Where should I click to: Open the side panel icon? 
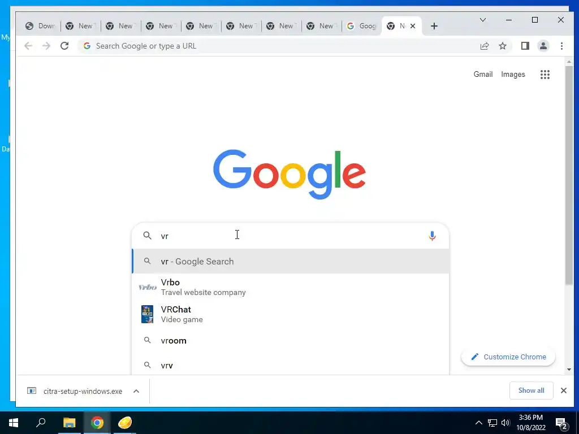pyautogui.click(x=525, y=46)
